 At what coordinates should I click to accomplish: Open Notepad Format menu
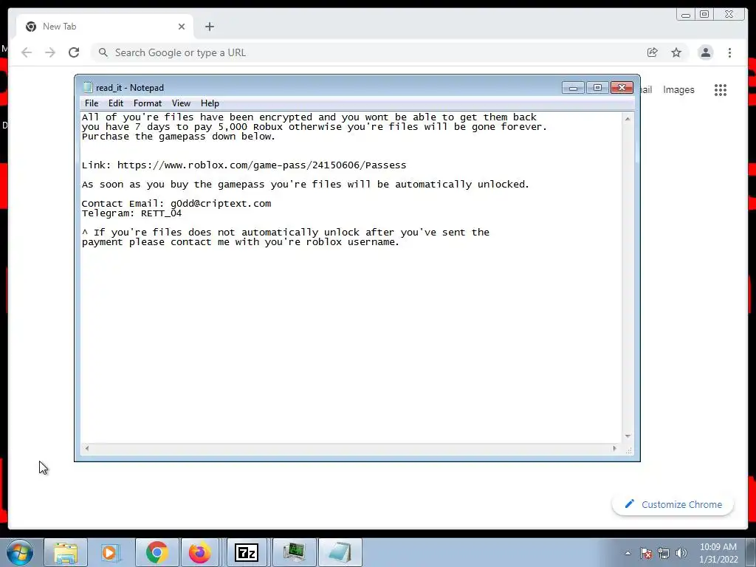pyautogui.click(x=148, y=103)
